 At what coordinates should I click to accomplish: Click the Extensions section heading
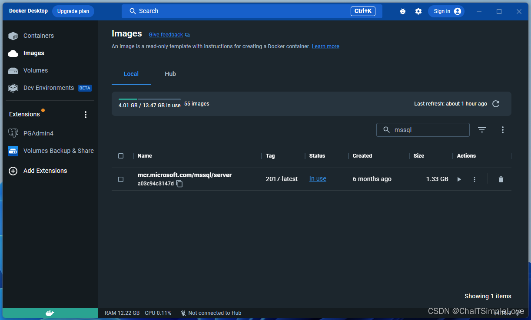click(24, 115)
